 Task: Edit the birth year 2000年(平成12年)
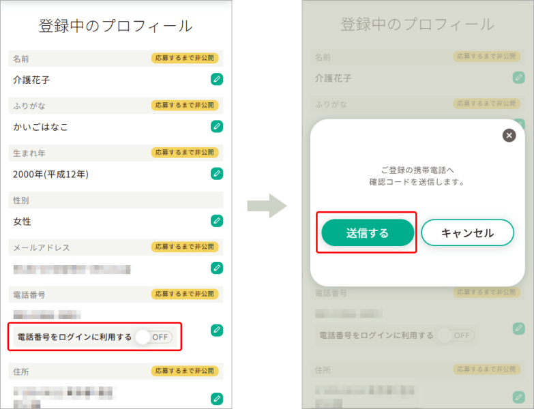(217, 173)
